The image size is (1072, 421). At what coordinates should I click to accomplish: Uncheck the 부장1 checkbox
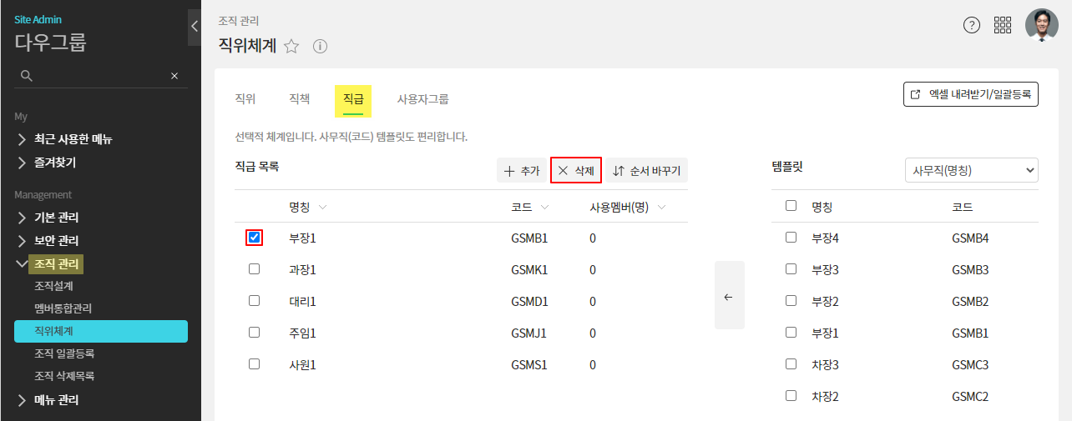pyautogui.click(x=255, y=238)
